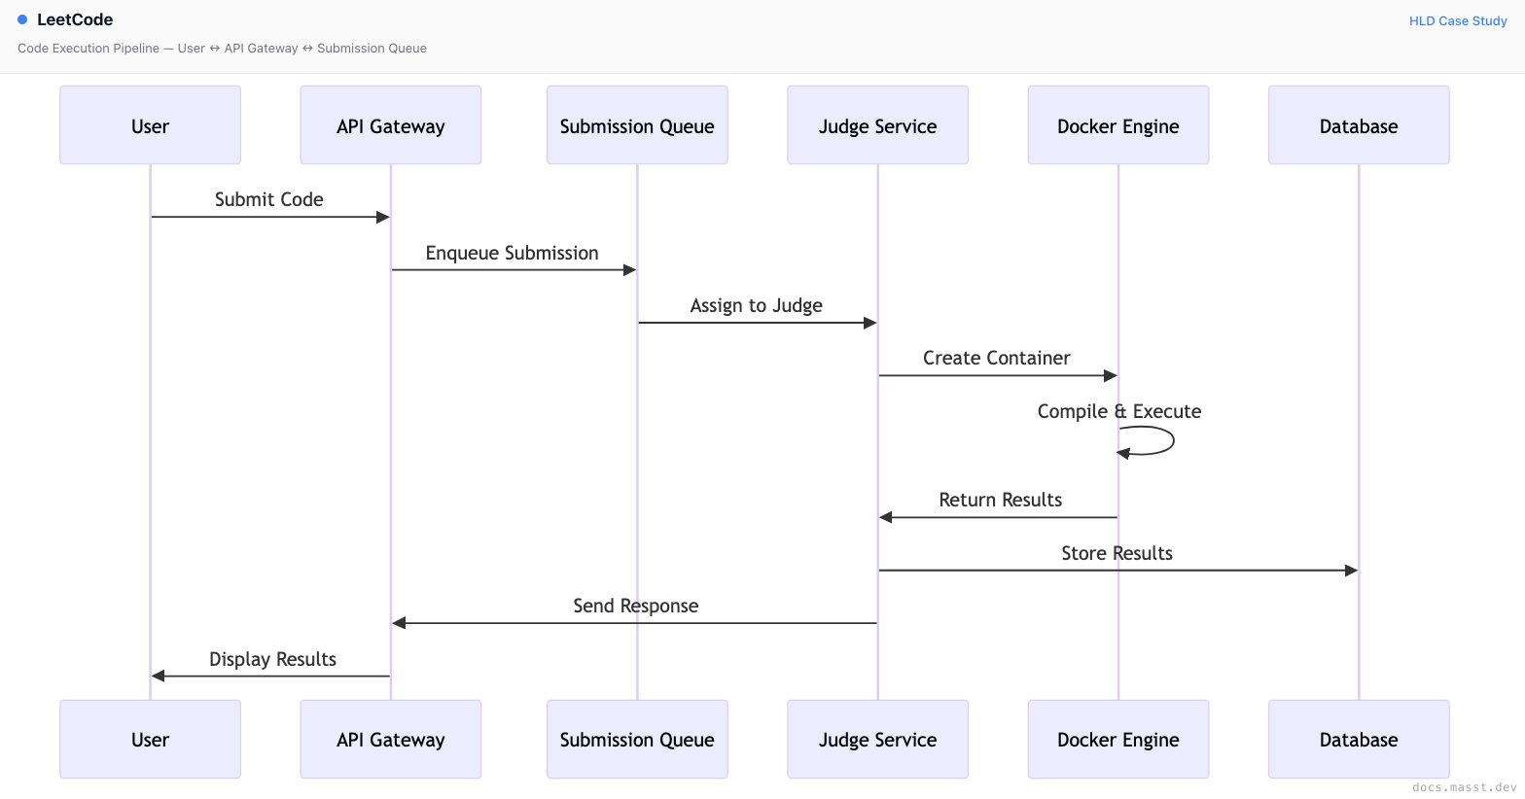This screenshot has width=1525, height=799.
Task: Select the "Enqueue Submission" message label
Action: pos(513,253)
